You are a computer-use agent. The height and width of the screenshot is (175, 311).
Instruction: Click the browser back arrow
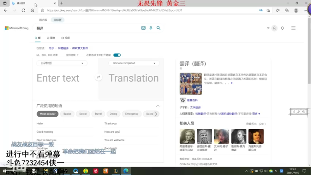click(x=5, y=10)
